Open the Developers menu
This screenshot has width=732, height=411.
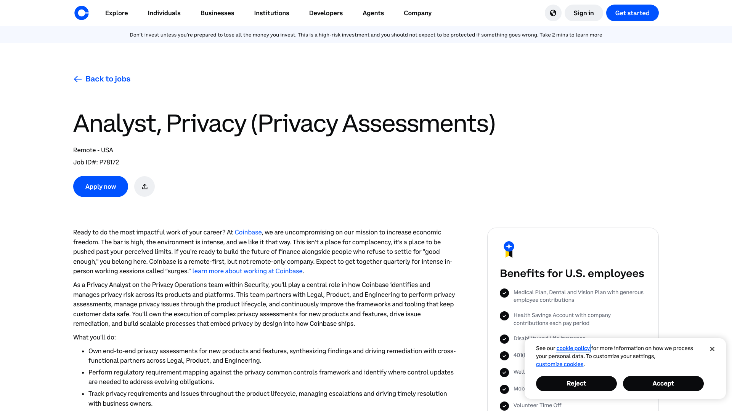pyautogui.click(x=326, y=13)
